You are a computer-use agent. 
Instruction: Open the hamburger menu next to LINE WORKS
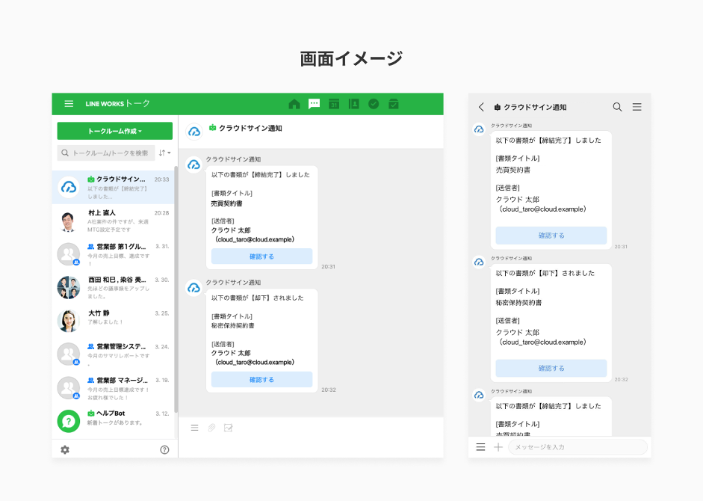click(69, 104)
